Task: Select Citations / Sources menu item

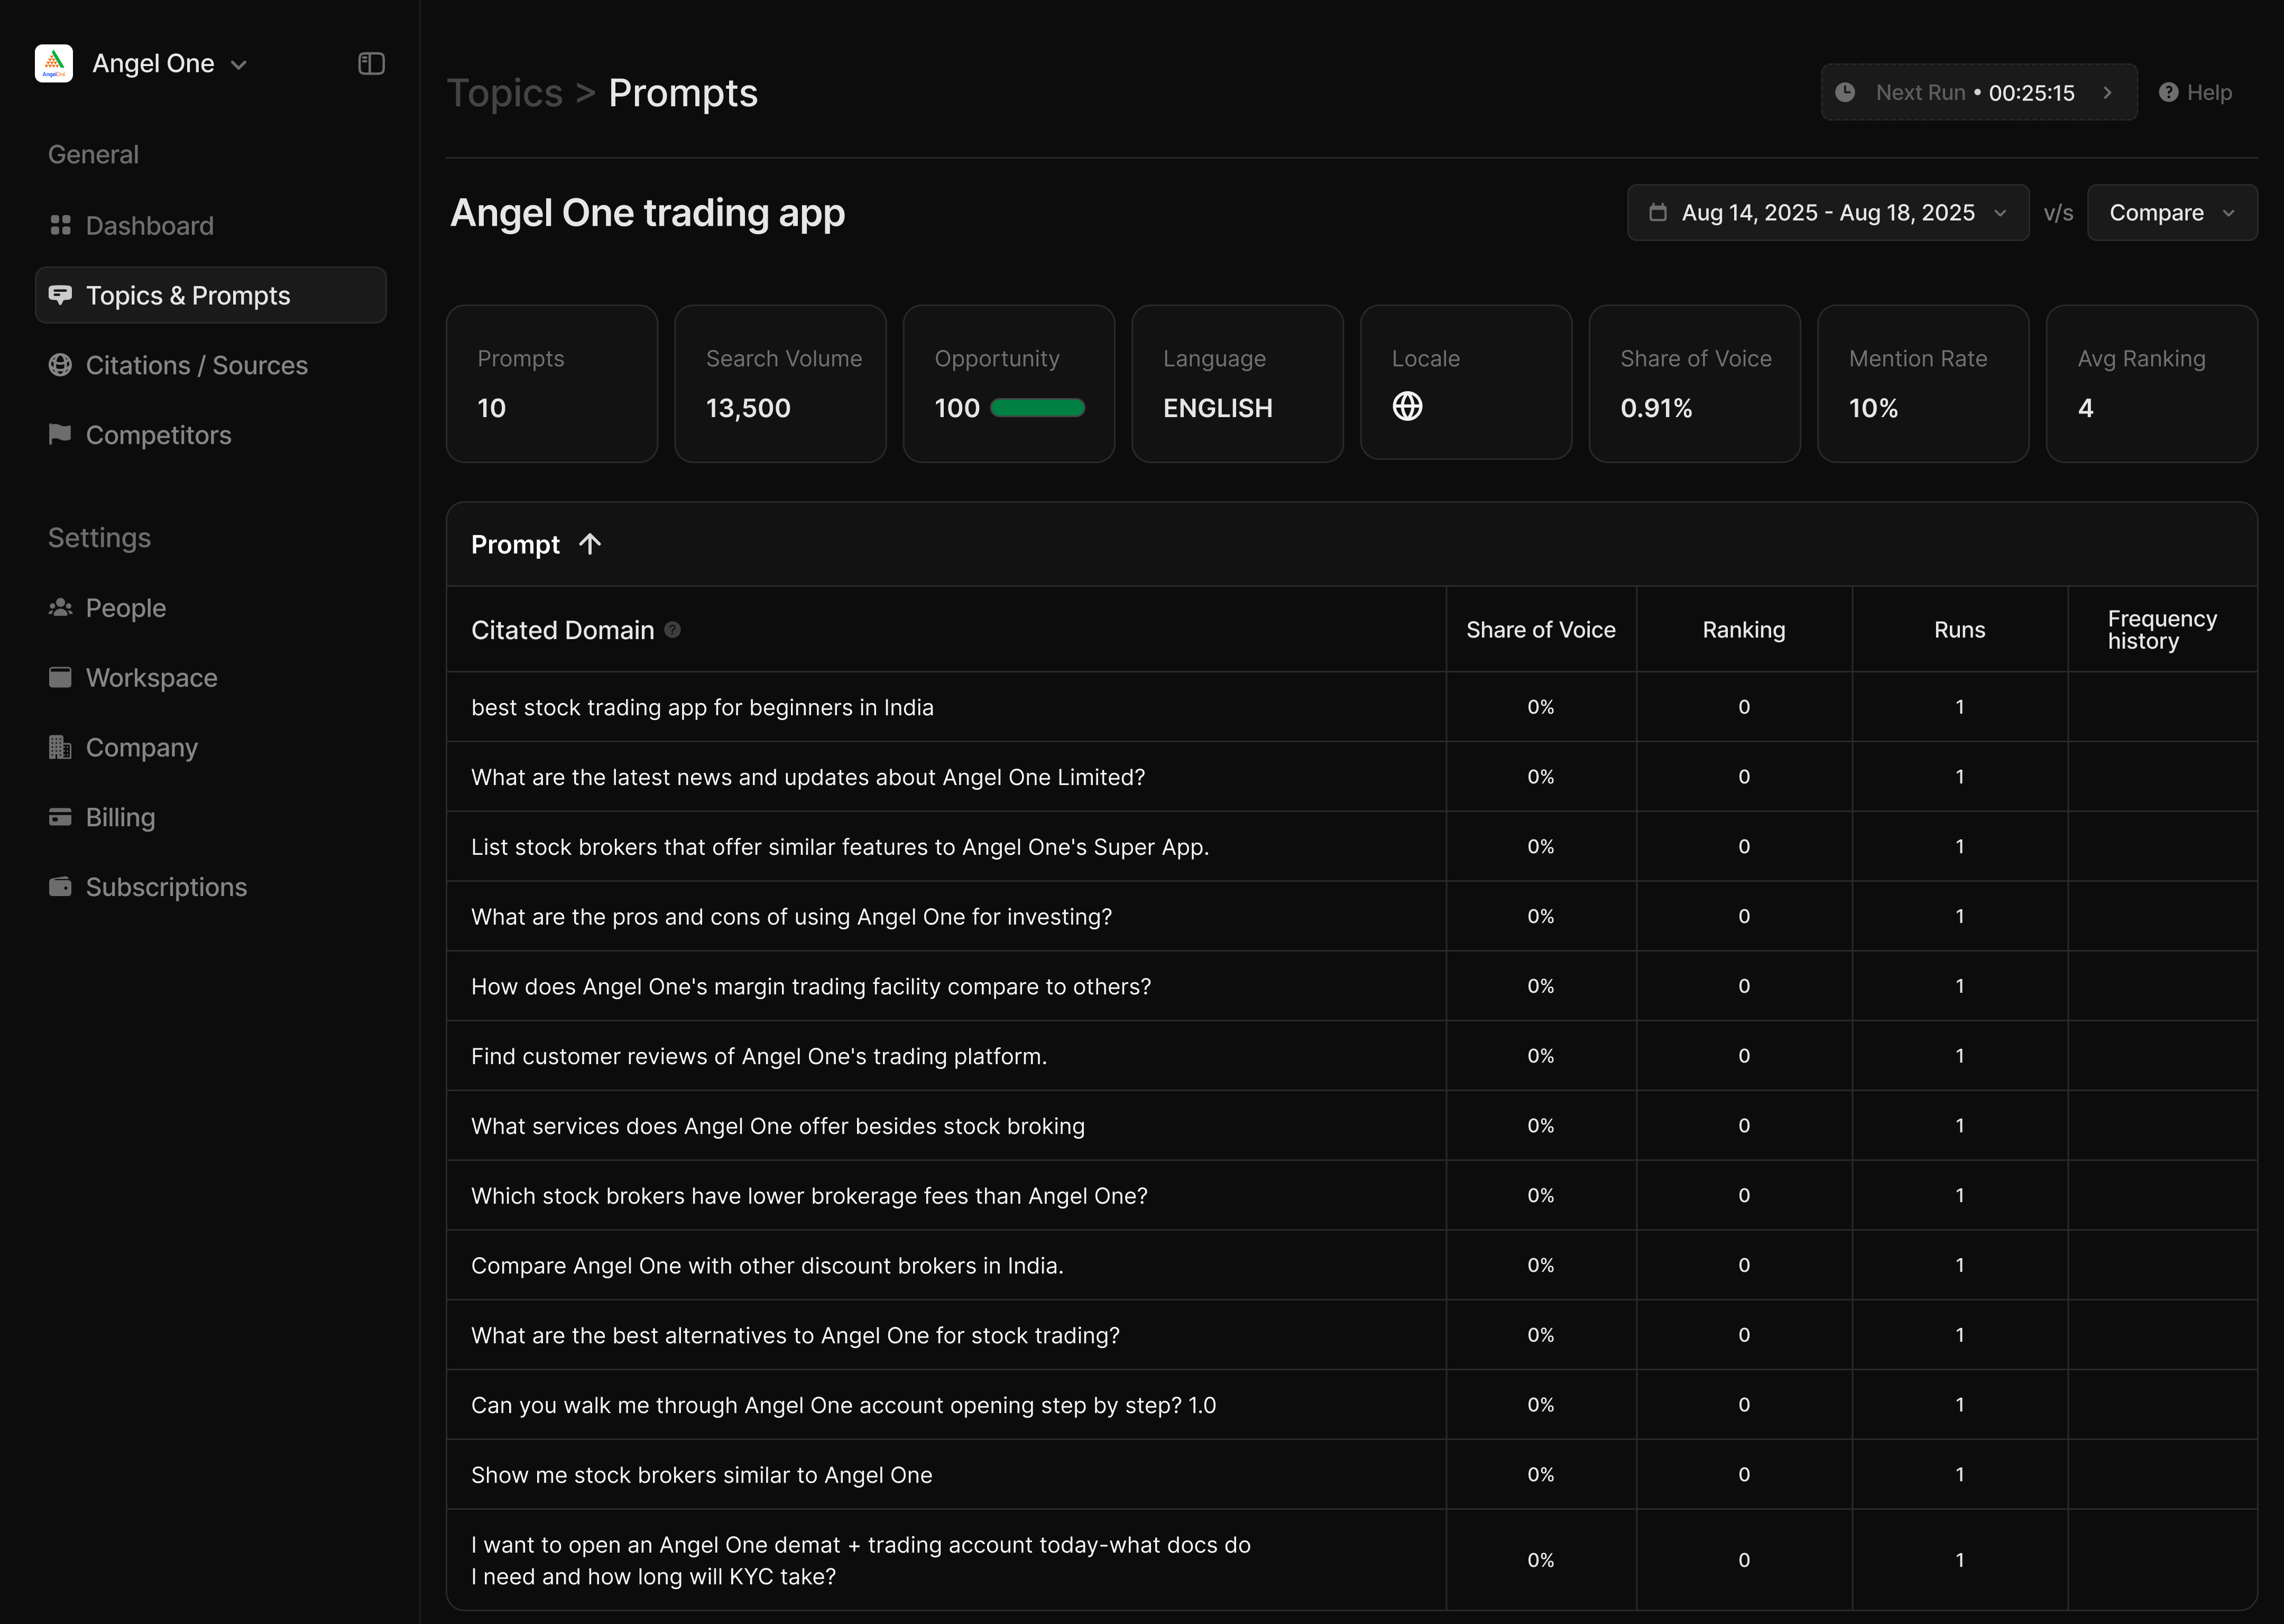Action: [196, 366]
